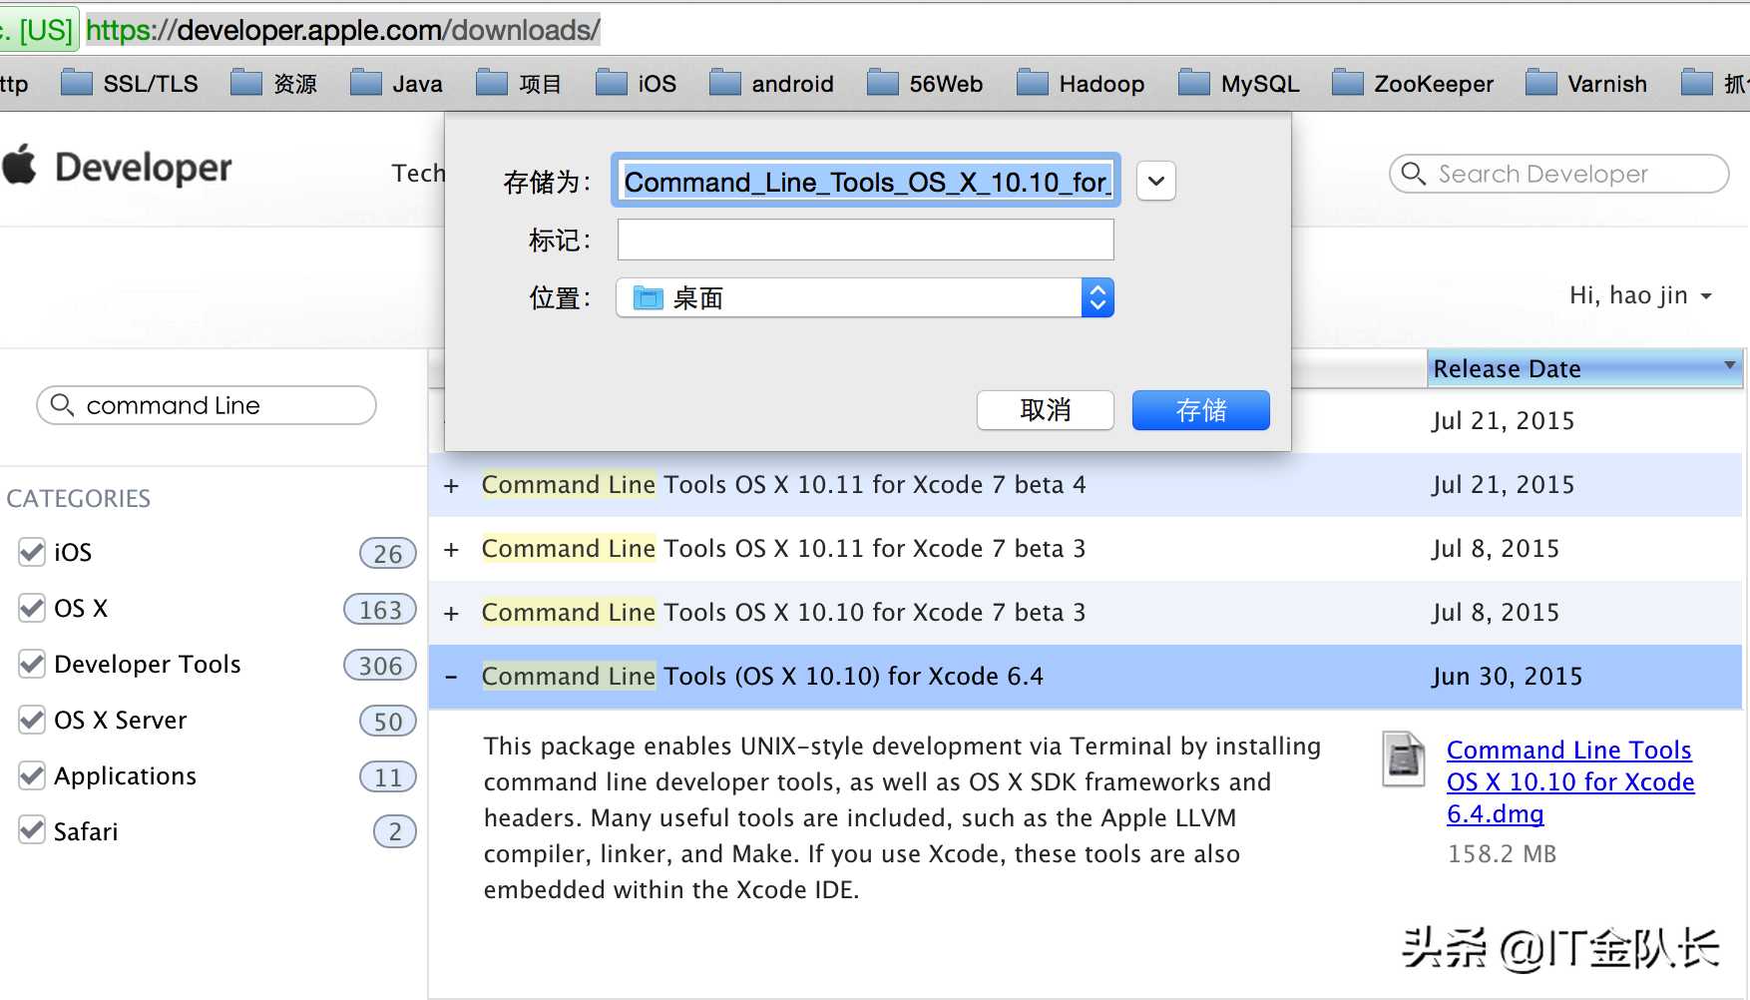Open the Hi, hao jin account menu
The height and width of the screenshot is (1000, 1750).
click(1640, 295)
